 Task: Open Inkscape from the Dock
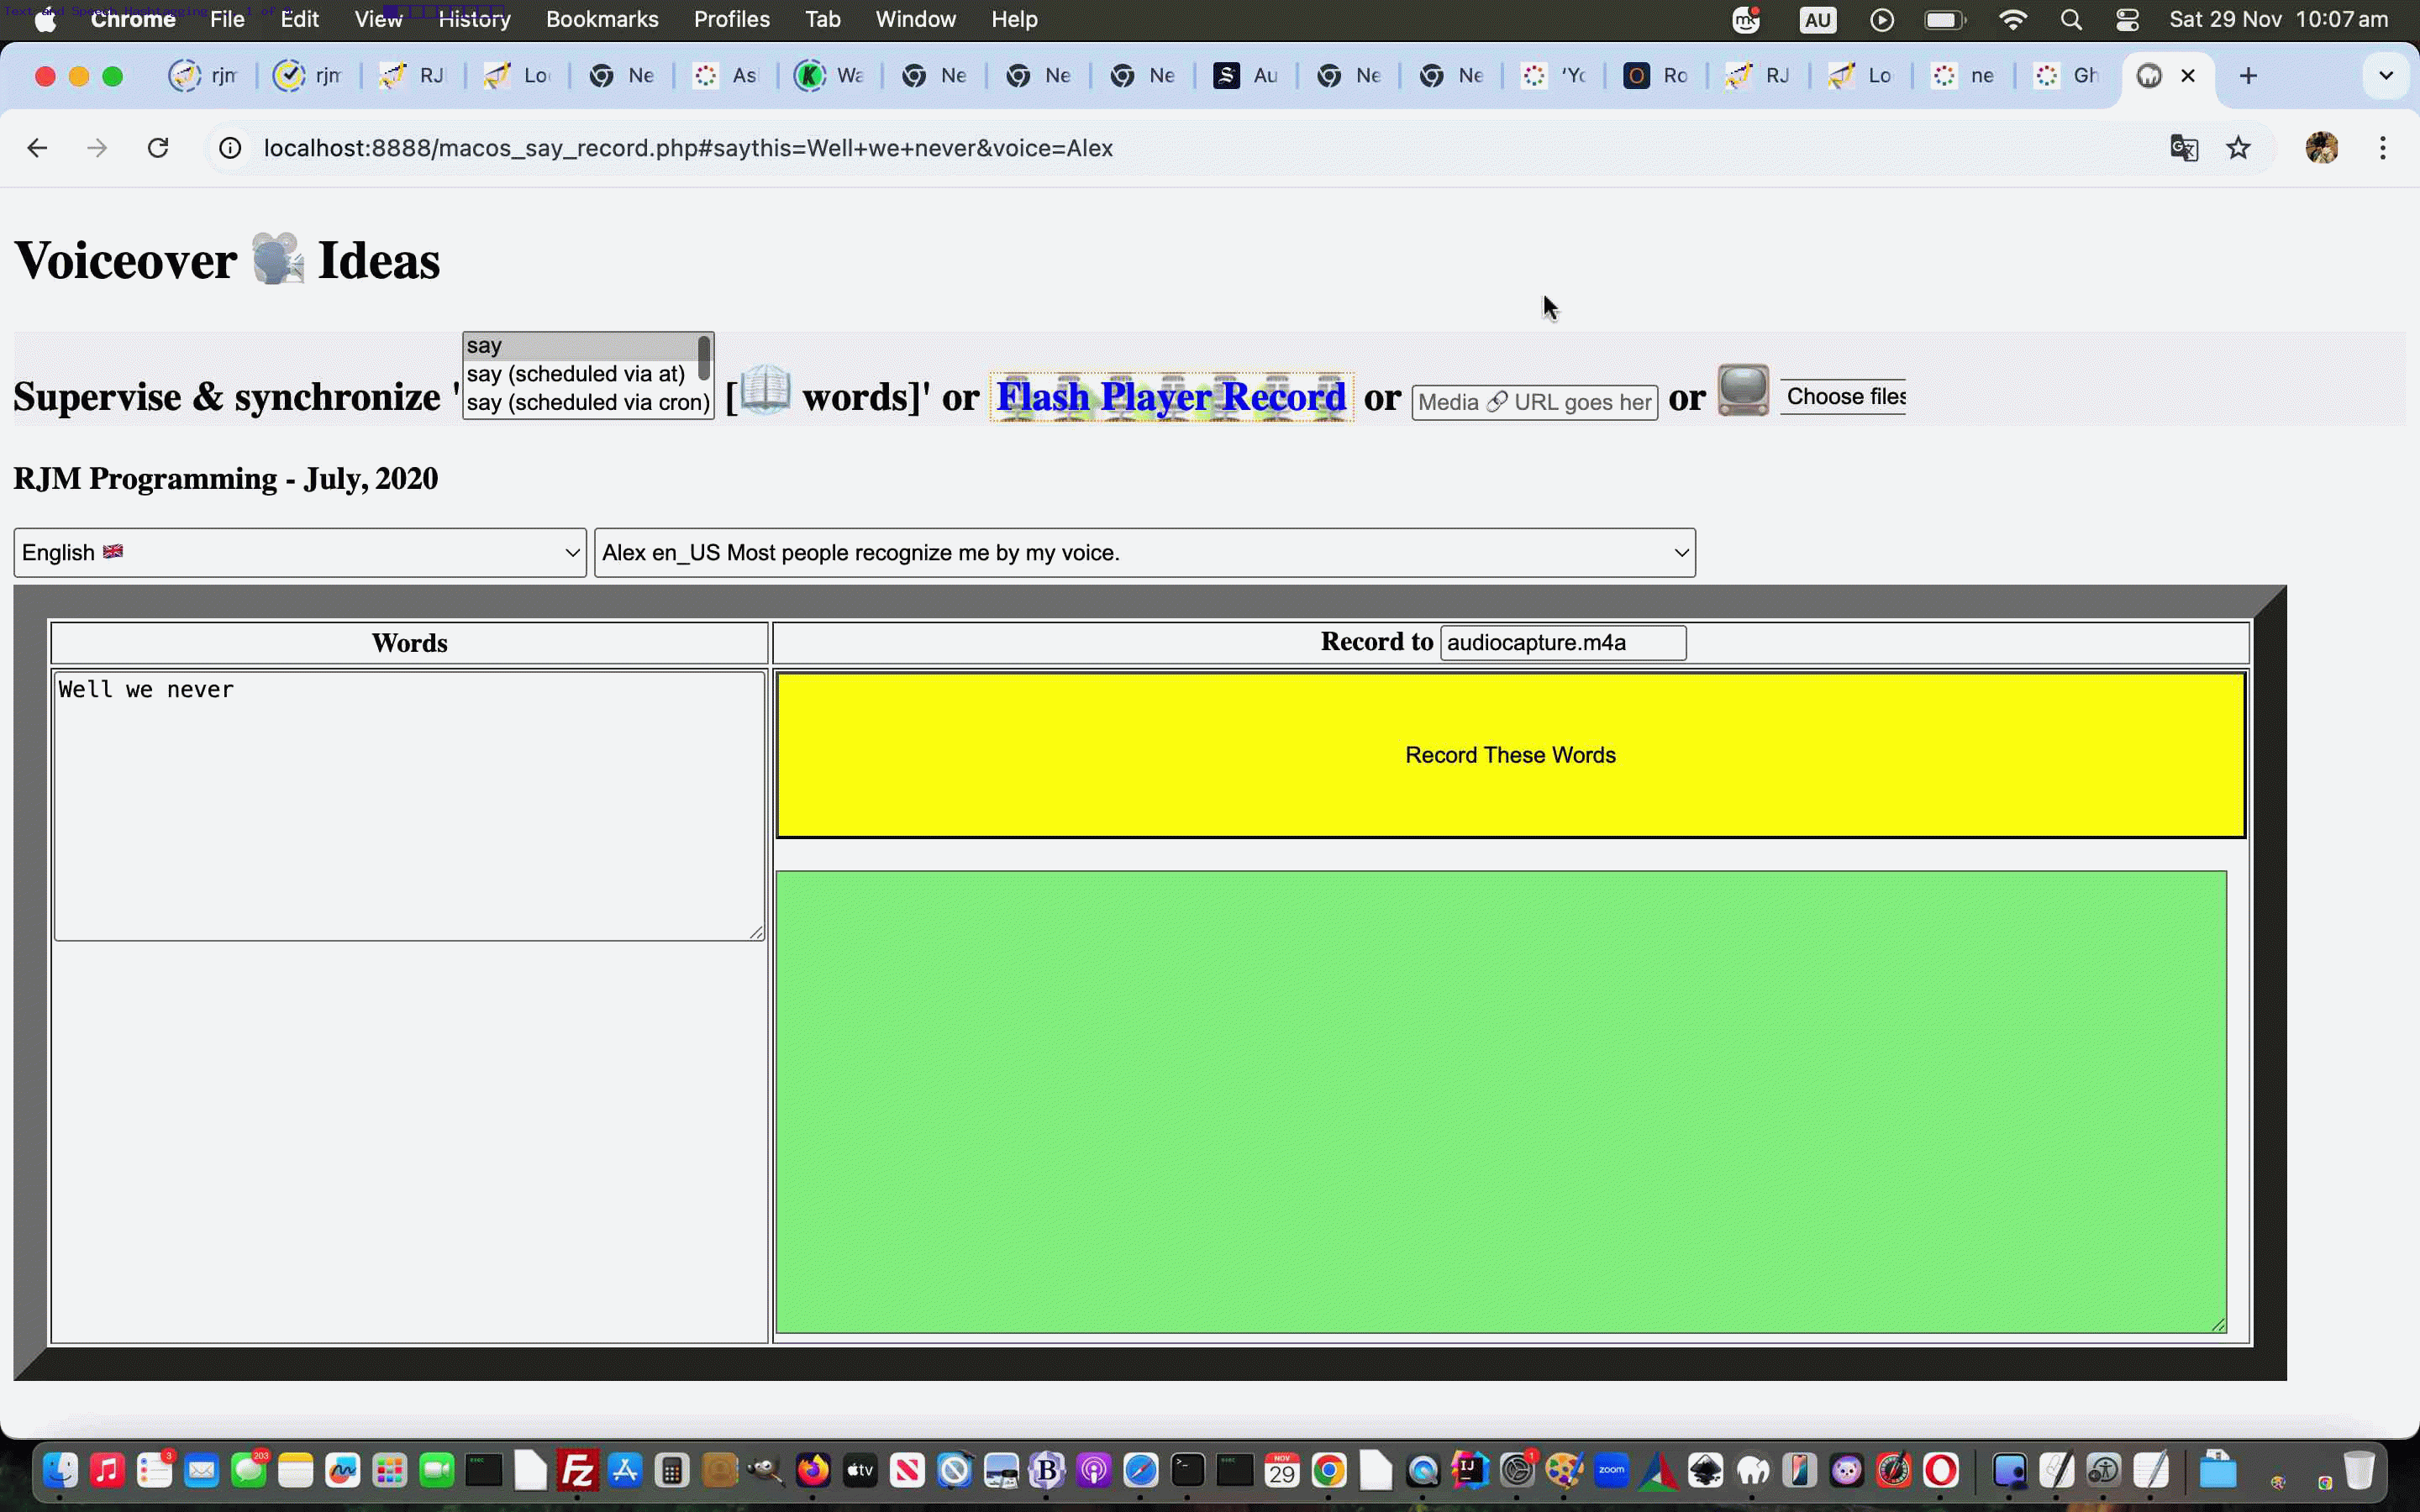(1707, 1470)
